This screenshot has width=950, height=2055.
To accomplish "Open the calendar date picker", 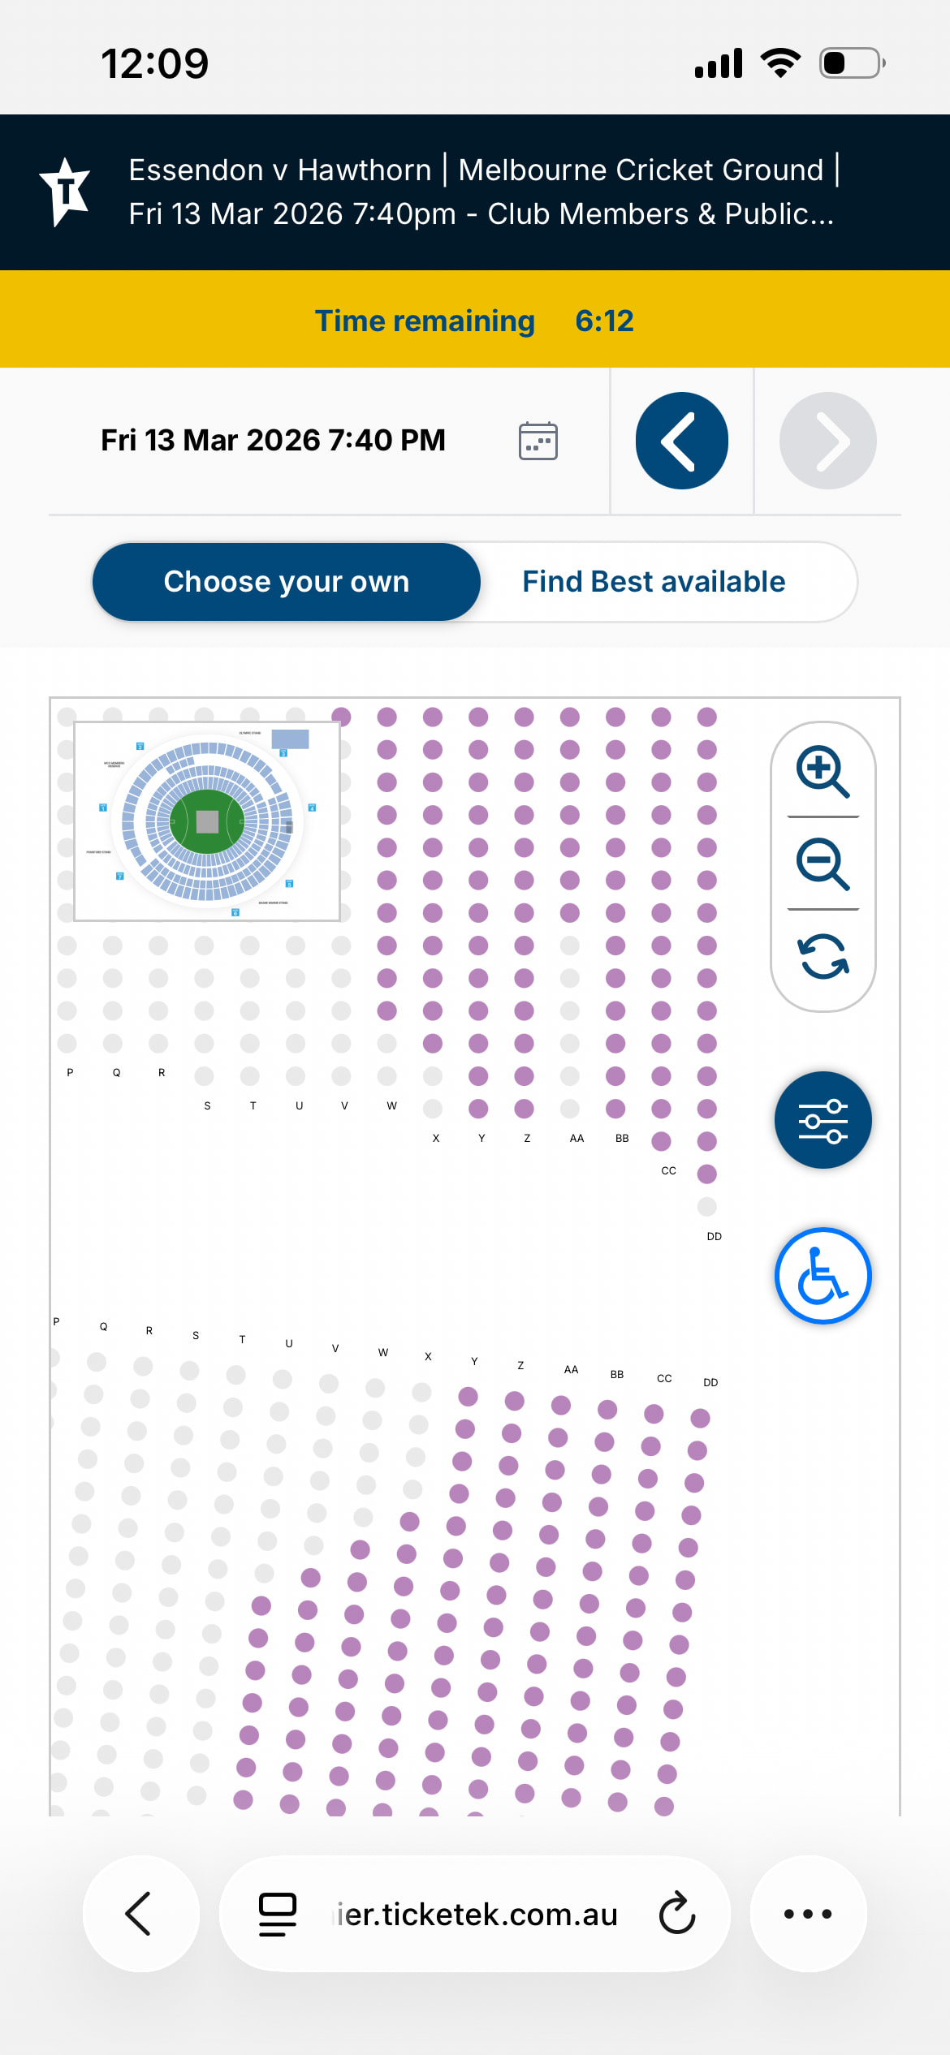I will 538,441.
